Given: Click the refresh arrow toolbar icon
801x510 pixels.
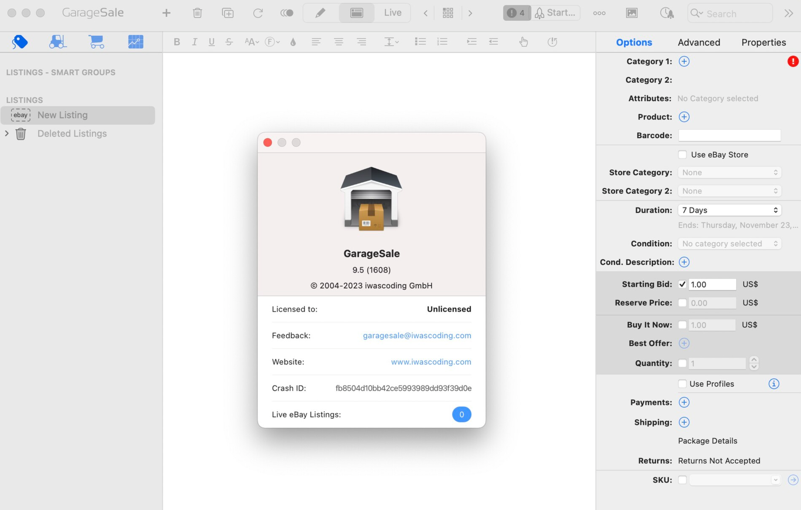Looking at the screenshot, I should click(x=258, y=13).
